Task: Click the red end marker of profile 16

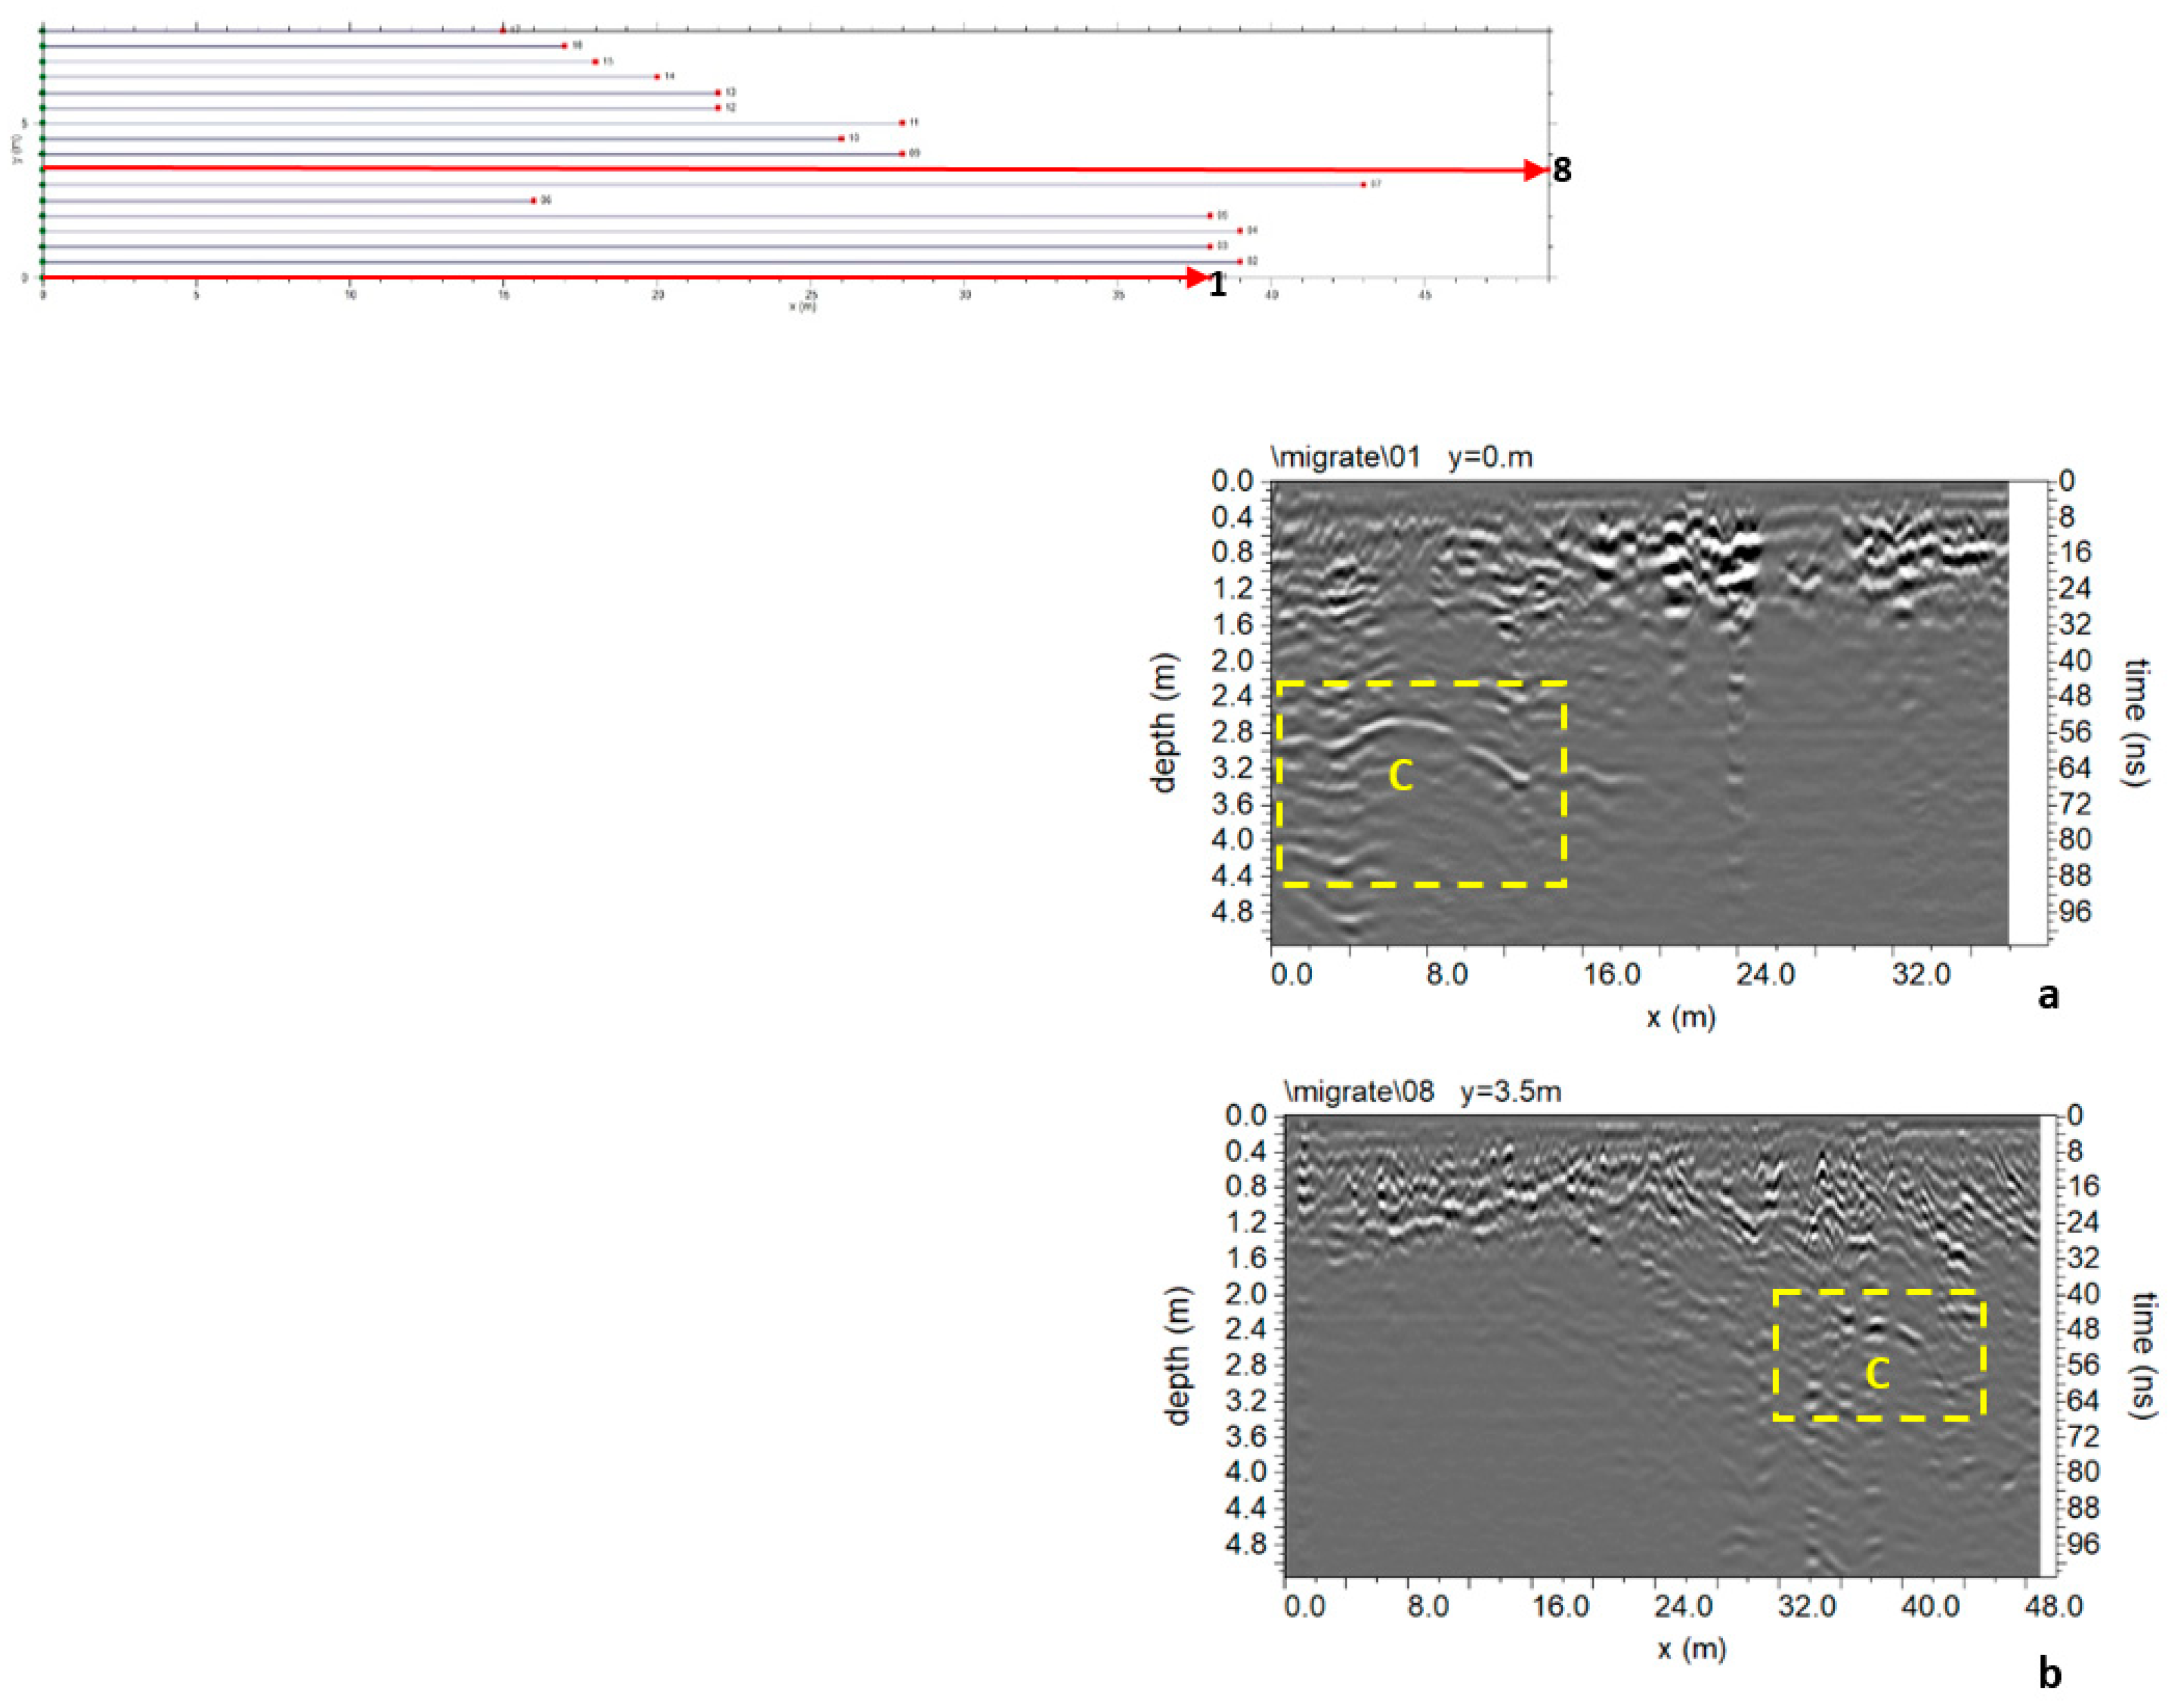Action: tap(564, 46)
